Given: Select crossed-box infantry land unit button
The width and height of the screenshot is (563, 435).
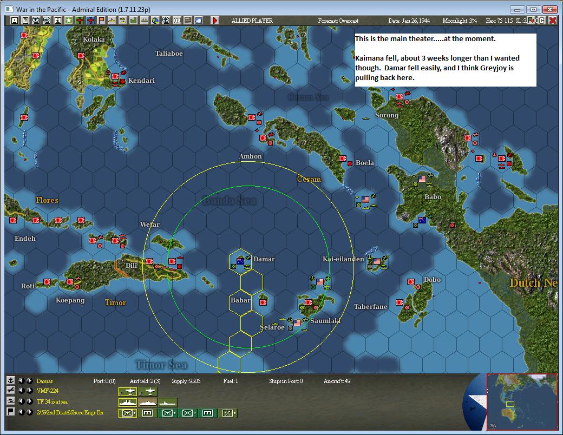Looking at the screenshot, I should tap(188, 413).
